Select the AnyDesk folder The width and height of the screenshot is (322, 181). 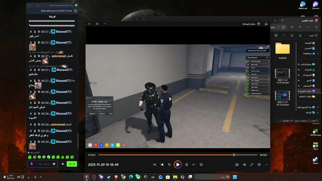pyautogui.click(x=283, y=51)
